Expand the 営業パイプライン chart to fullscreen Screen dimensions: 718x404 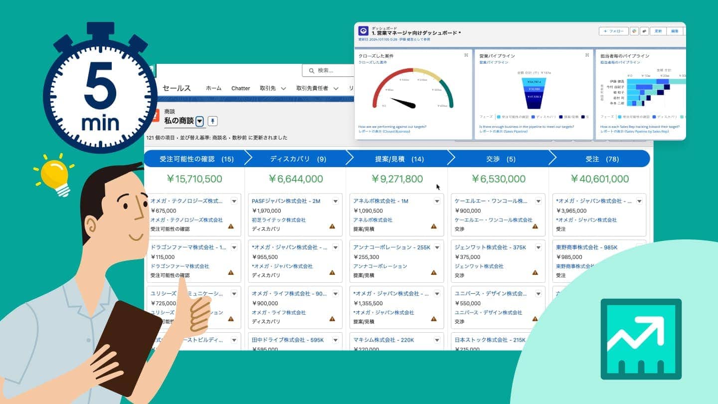[x=587, y=55]
